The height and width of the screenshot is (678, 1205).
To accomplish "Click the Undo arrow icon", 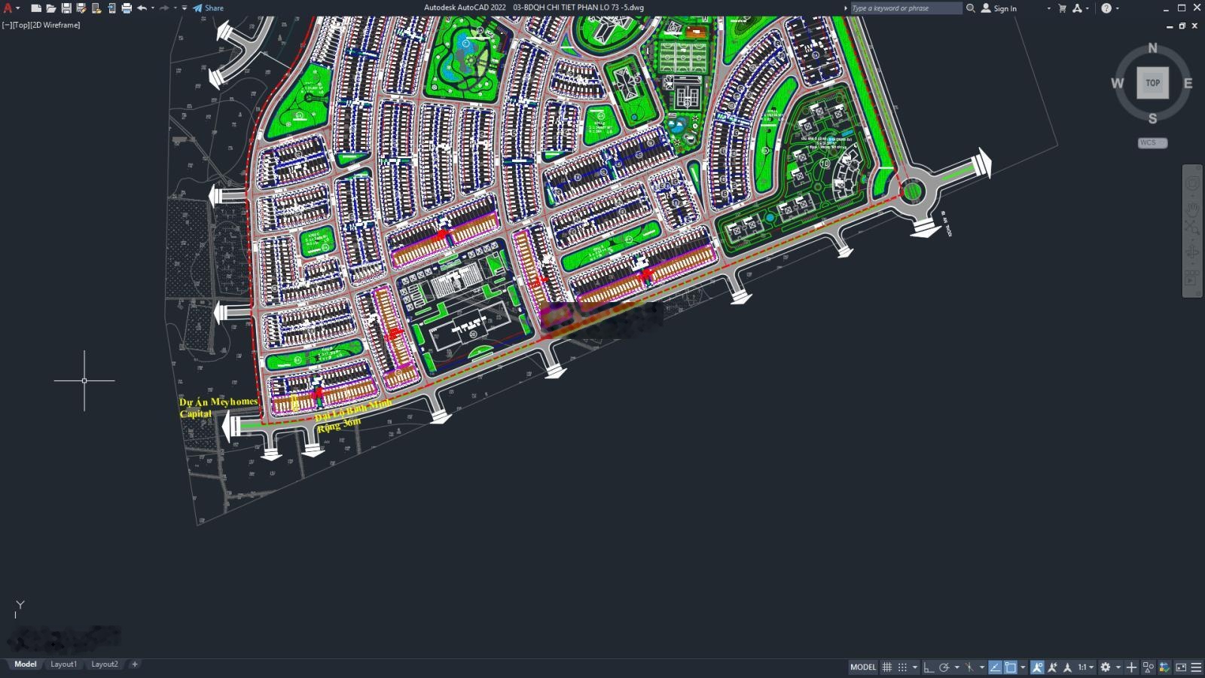I will pyautogui.click(x=142, y=8).
